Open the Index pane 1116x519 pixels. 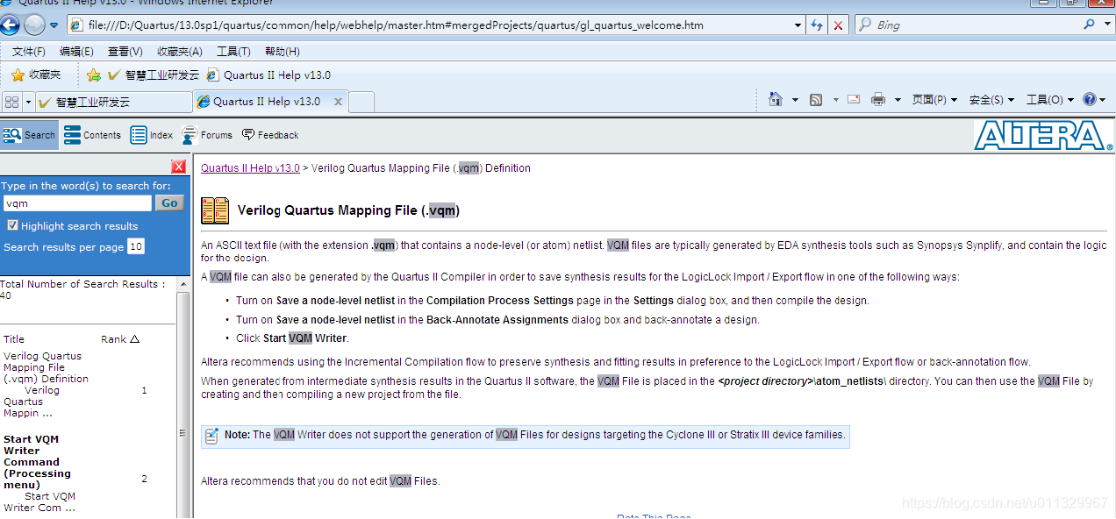[152, 135]
